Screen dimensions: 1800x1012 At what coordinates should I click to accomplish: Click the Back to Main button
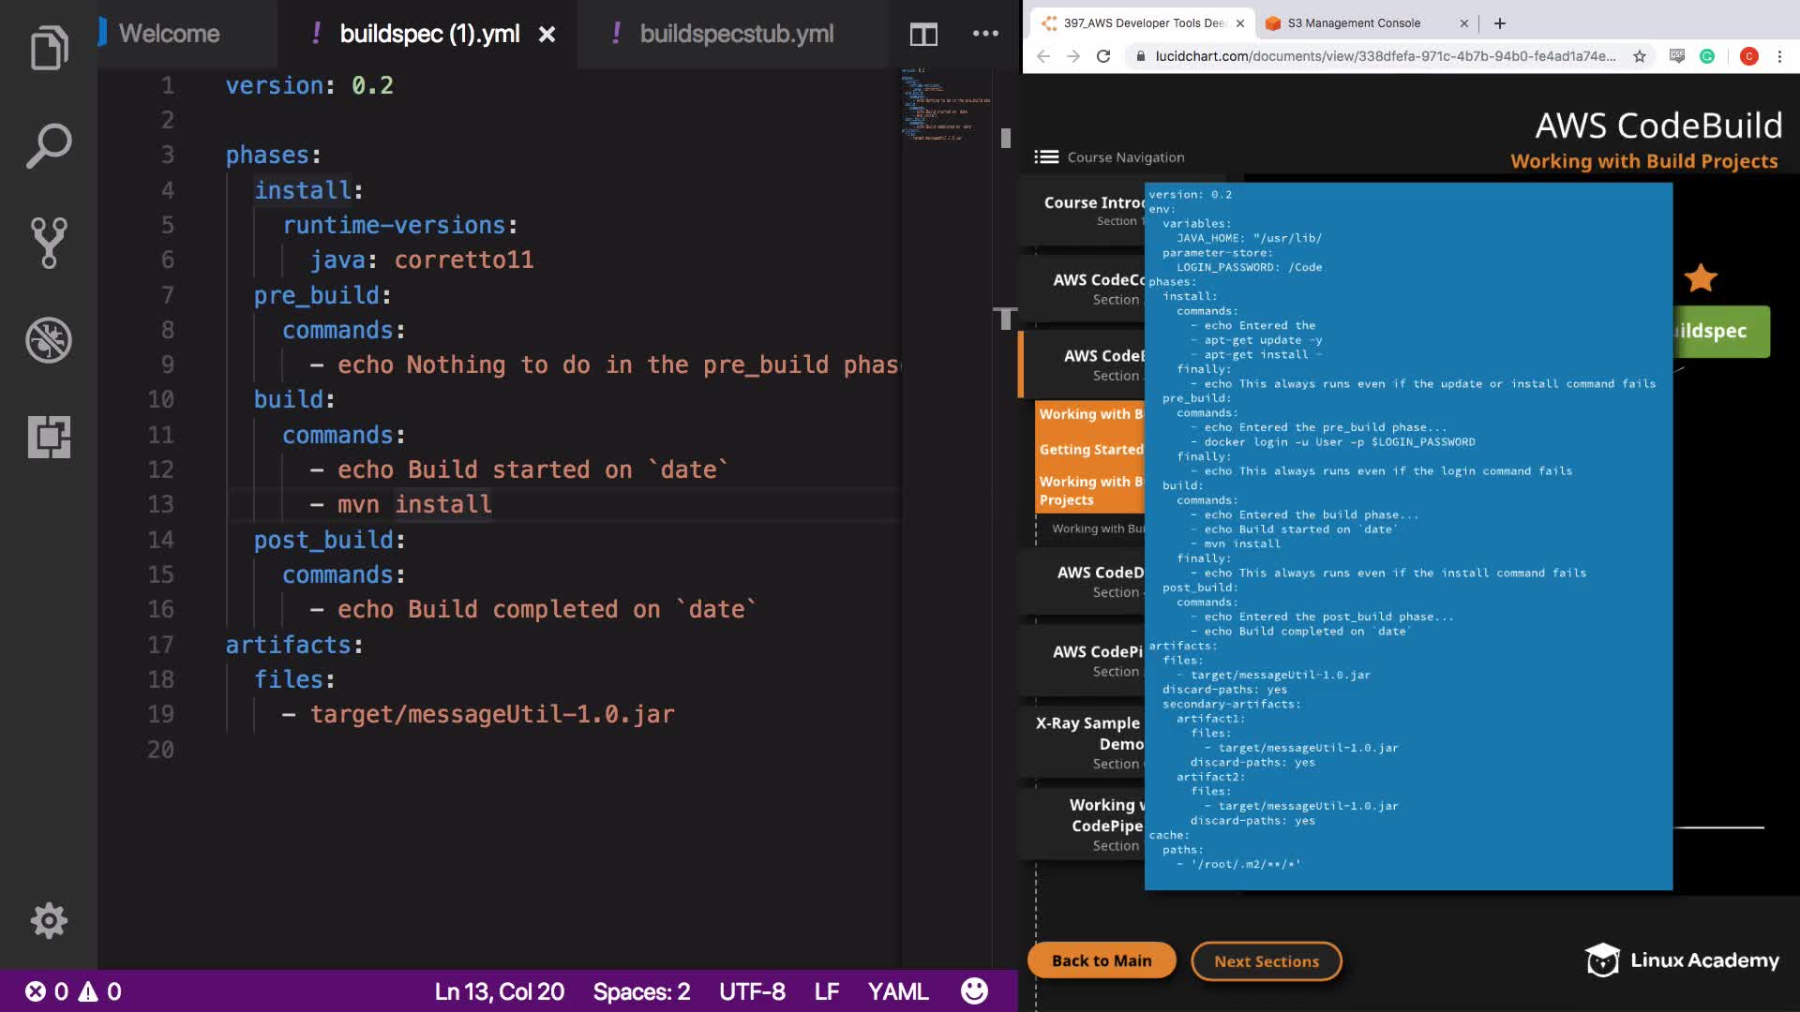[1102, 960]
